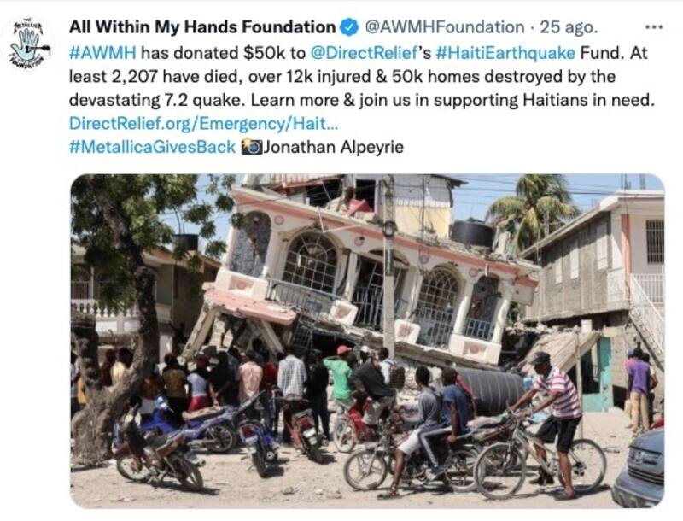Open the #MetallicaGivesBack hashtag
This screenshot has height=521, width=683.
(x=152, y=147)
